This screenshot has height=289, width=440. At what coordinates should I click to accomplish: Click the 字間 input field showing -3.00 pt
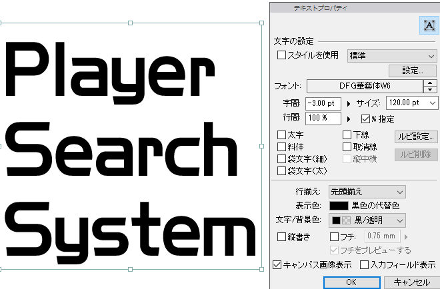pos(323,103)
